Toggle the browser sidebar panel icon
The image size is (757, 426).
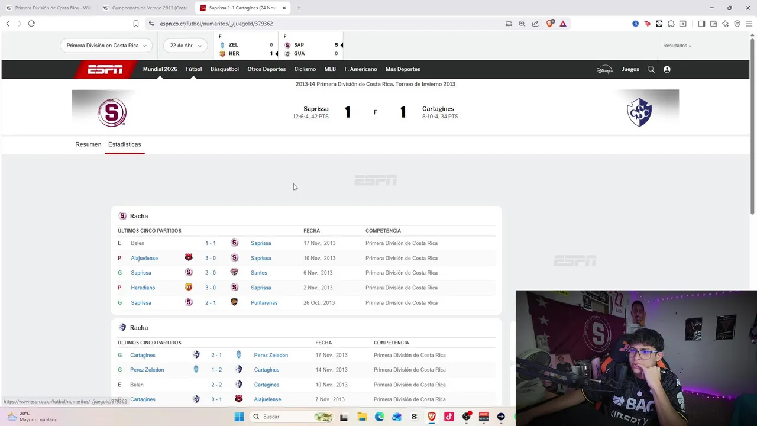[x=701, y=24]
